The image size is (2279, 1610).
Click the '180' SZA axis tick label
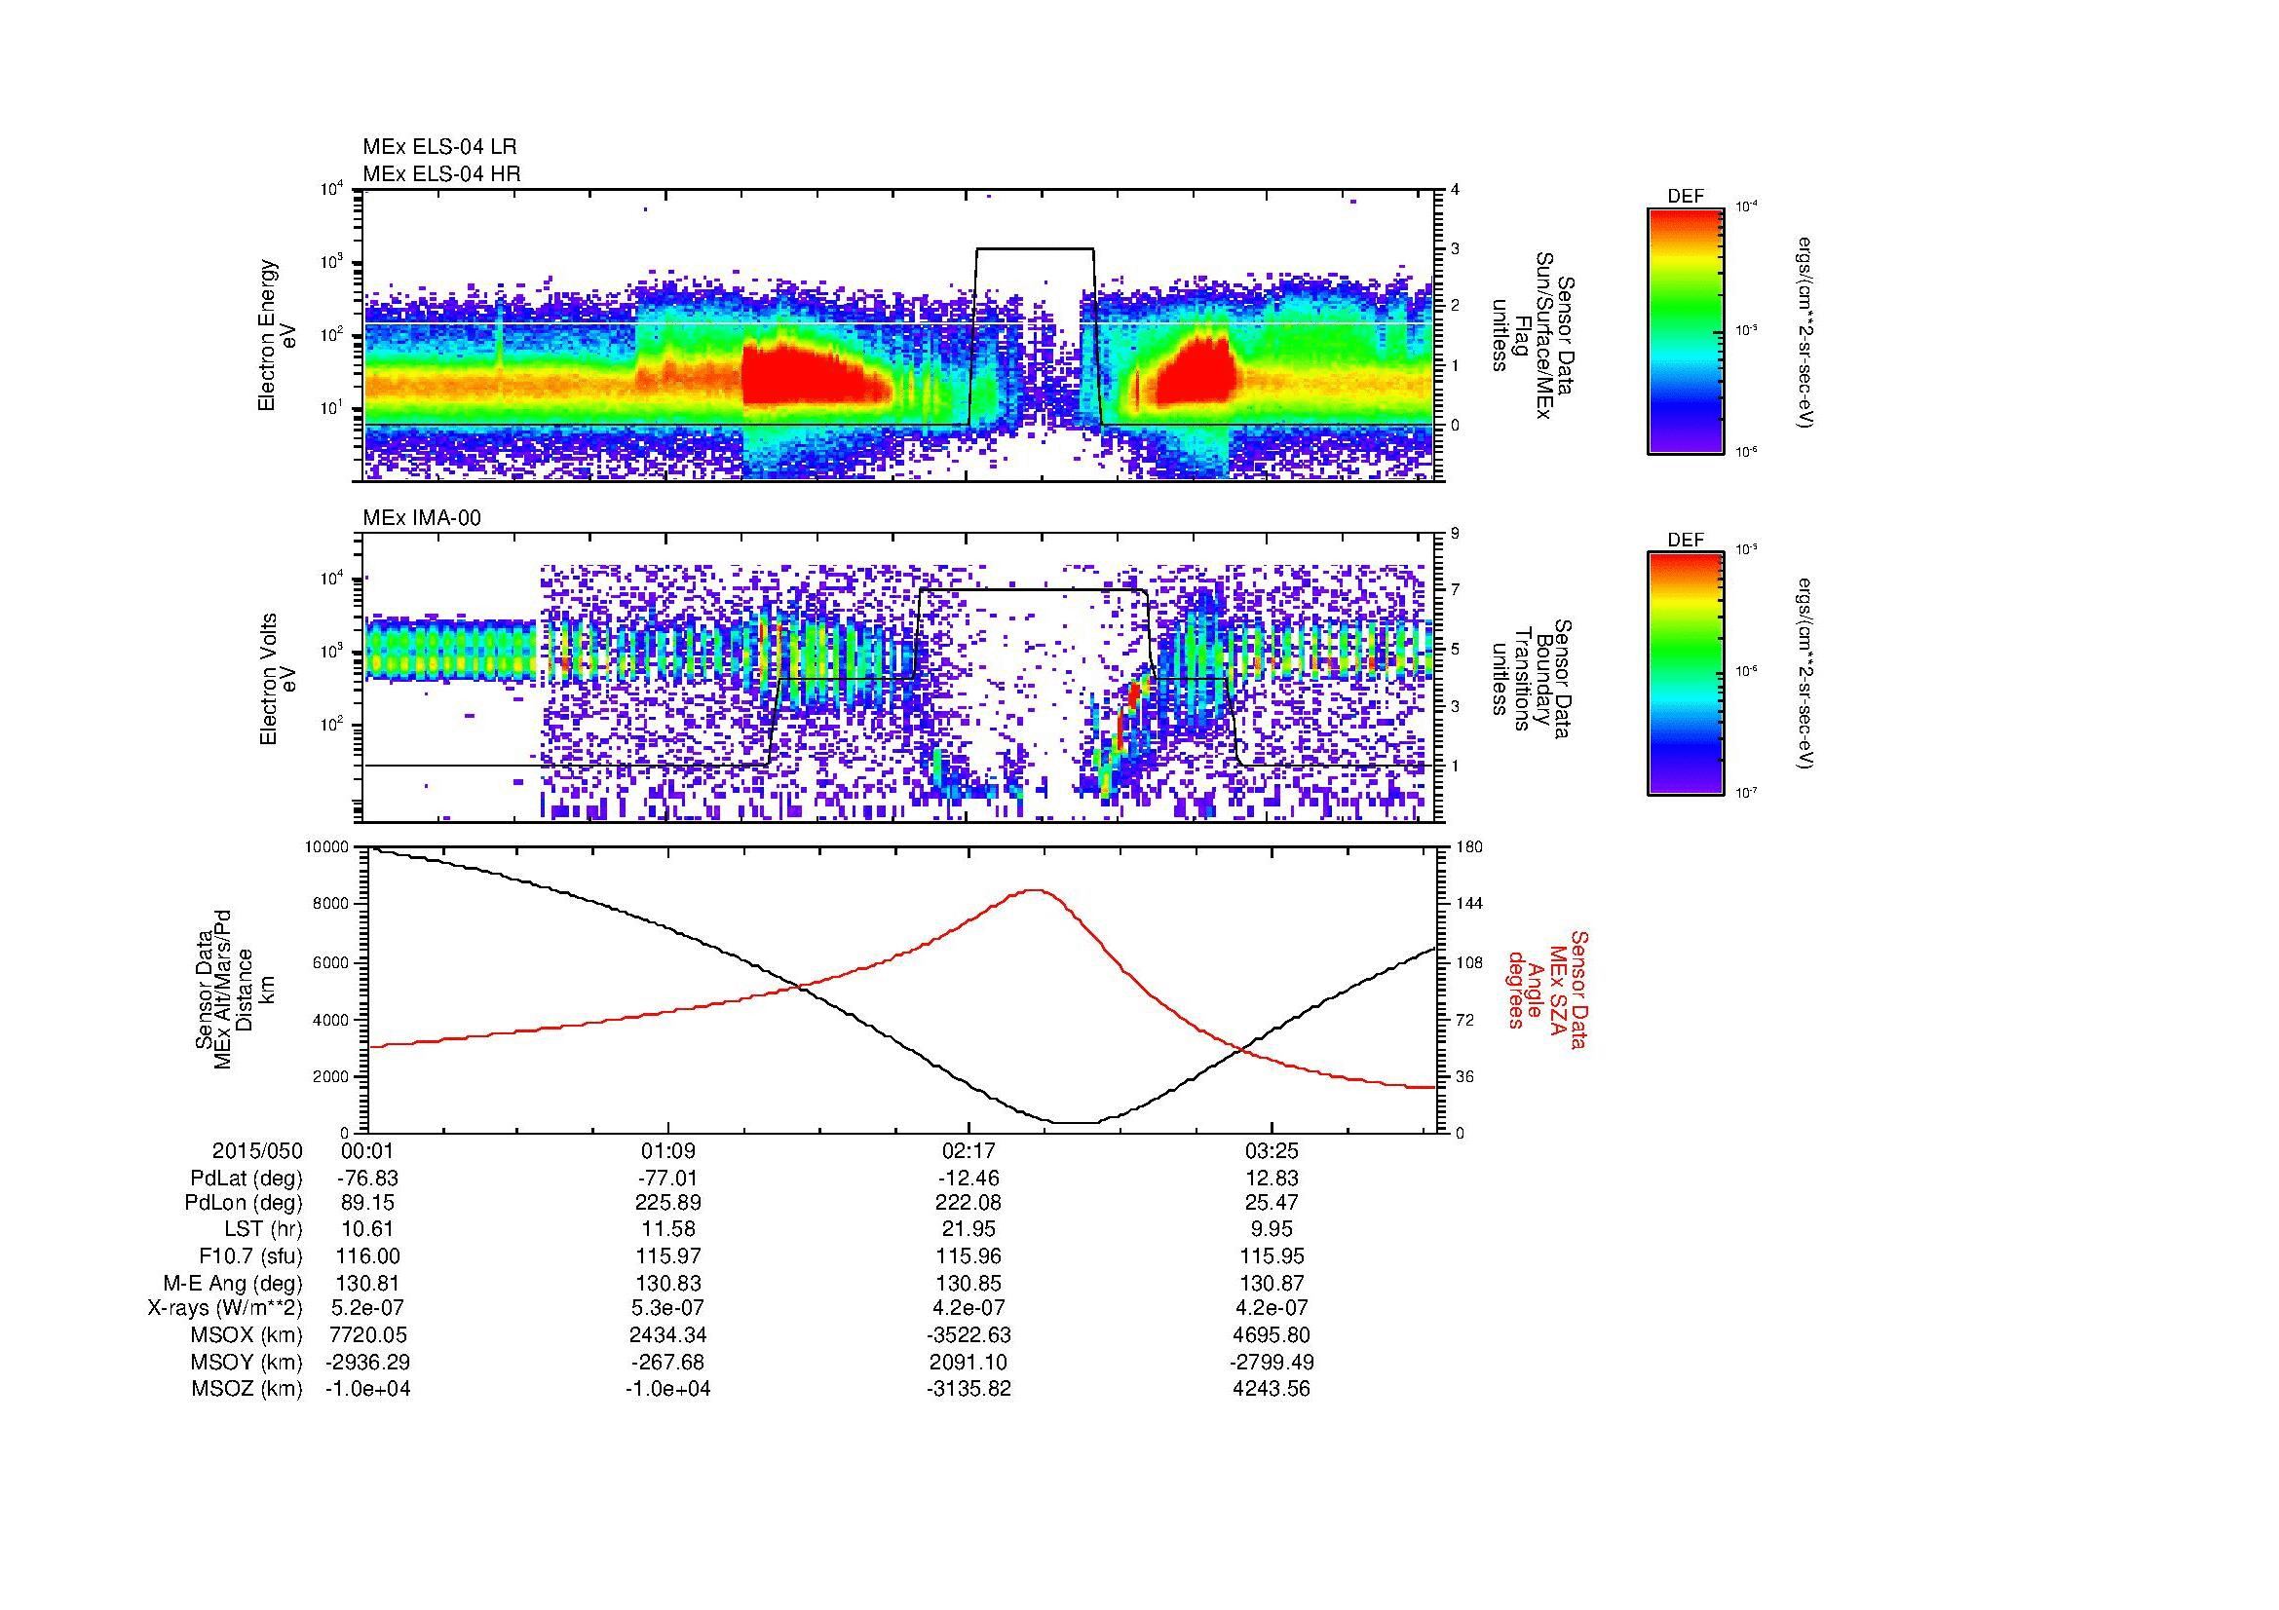(x=1470, y=847)
